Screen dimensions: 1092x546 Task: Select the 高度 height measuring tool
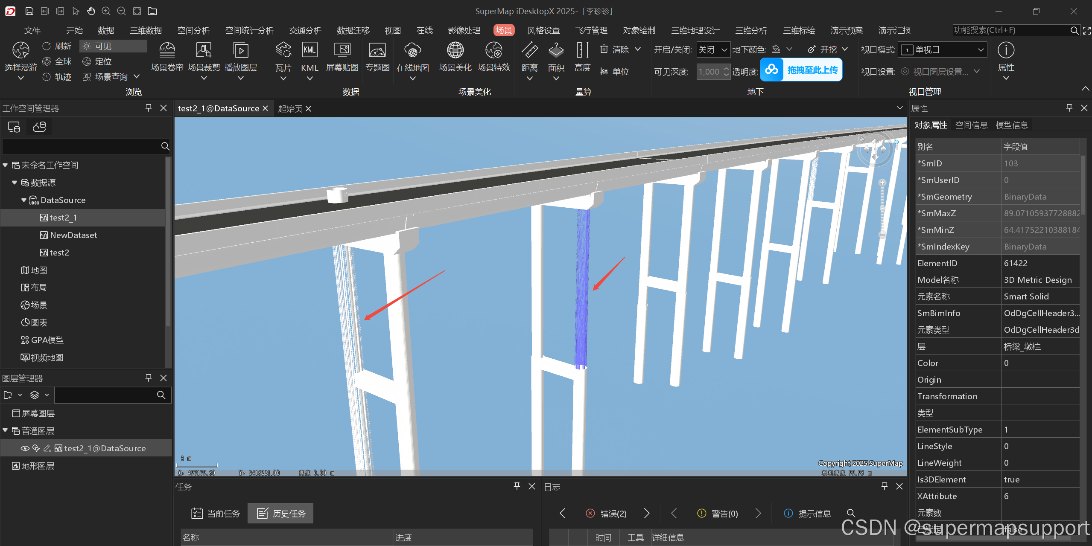(582, 57)
